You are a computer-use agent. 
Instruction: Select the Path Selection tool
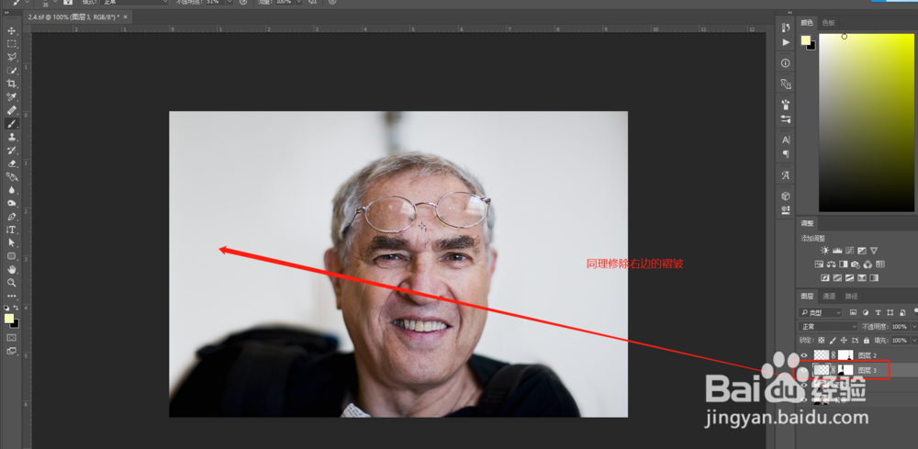coord(11,243)
